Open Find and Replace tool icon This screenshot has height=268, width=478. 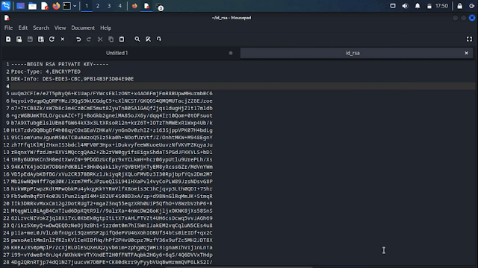pyautogui.click(x=148, y=39)
